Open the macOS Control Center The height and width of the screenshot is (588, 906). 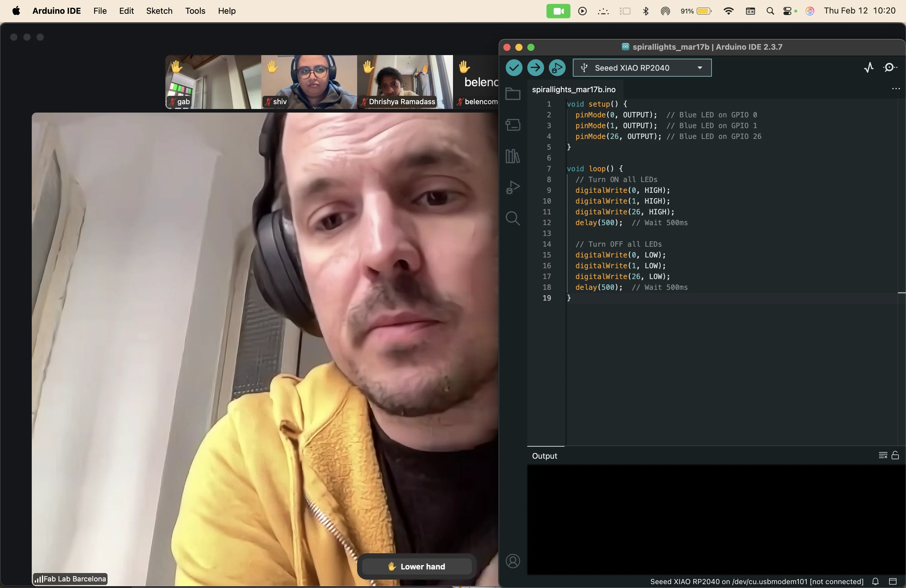787,11
